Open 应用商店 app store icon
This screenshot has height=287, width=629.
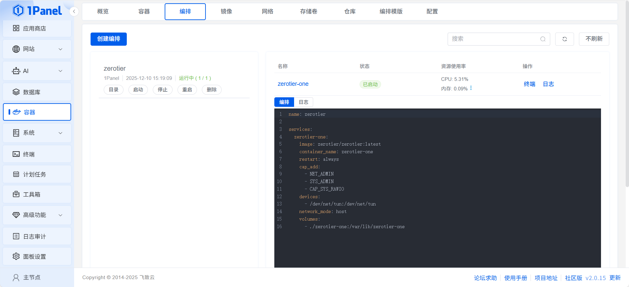tap(16, 28)
